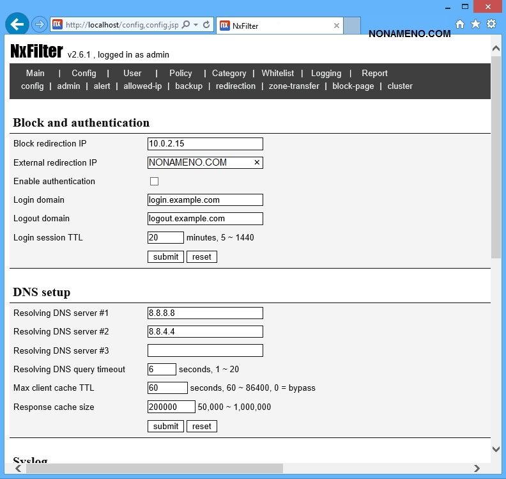506x479 pixels.
Task: Open the backup submenu link
Action: (188, 86)
